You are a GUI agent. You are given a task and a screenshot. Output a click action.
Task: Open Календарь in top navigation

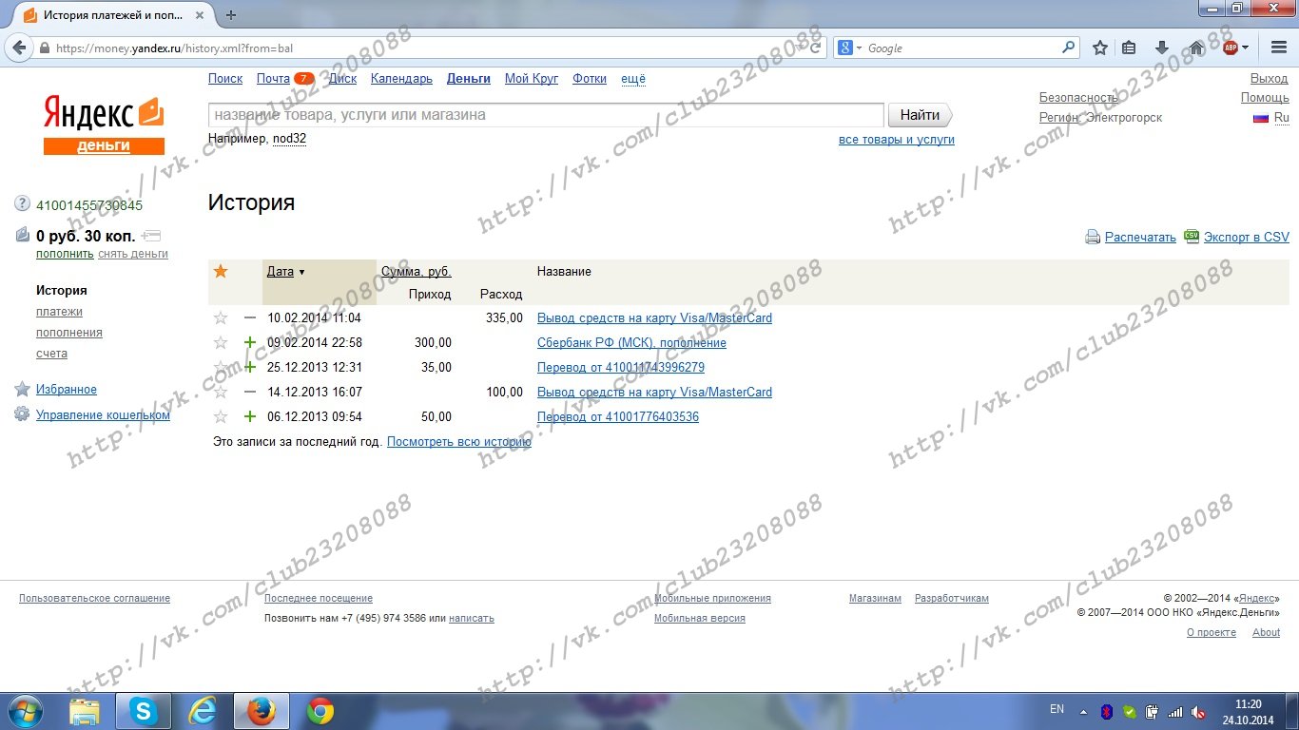click(401, 79)
